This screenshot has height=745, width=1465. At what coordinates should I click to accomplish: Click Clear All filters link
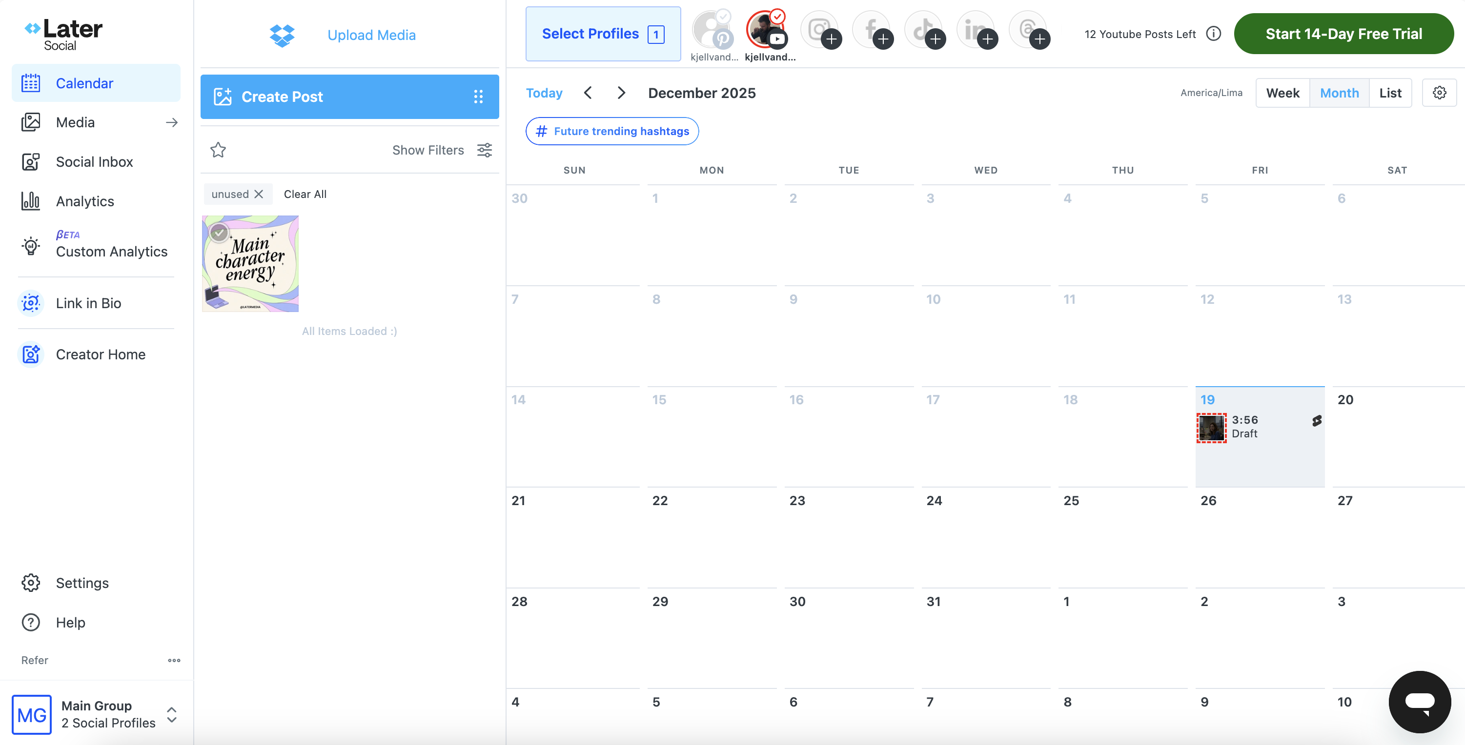[305, 194]
